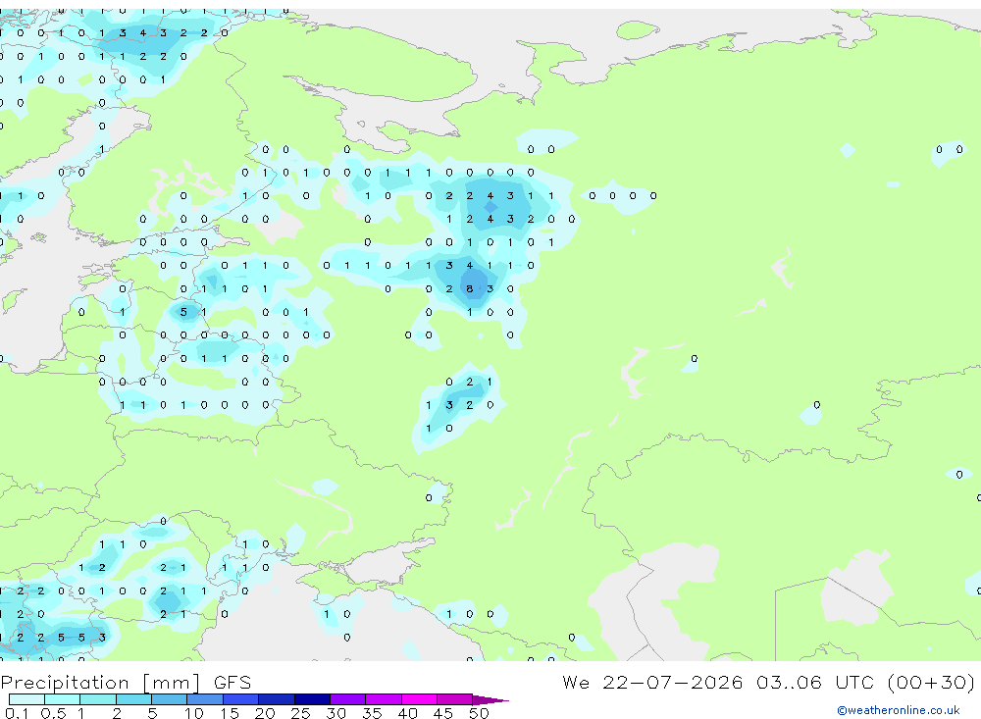Click the 30–35 mm purple legend swatch
981x719 pixels.
[x=347, y=699]
